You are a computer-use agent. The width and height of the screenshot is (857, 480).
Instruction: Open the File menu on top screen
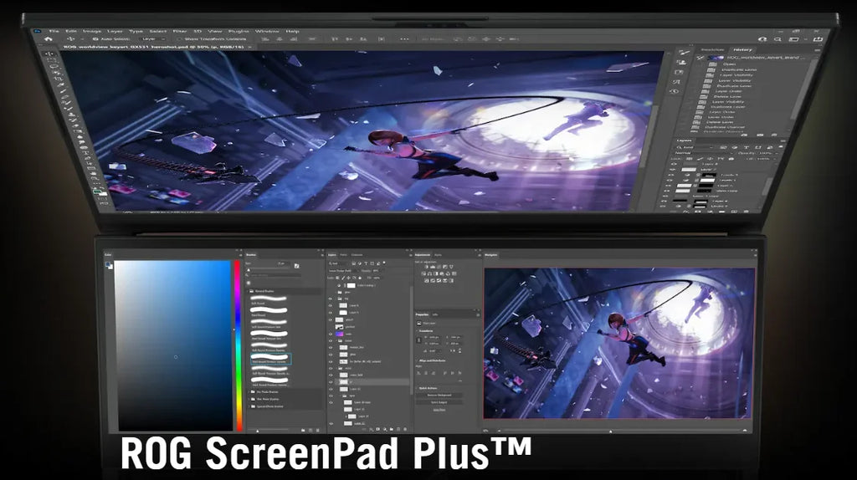point(54,32)
